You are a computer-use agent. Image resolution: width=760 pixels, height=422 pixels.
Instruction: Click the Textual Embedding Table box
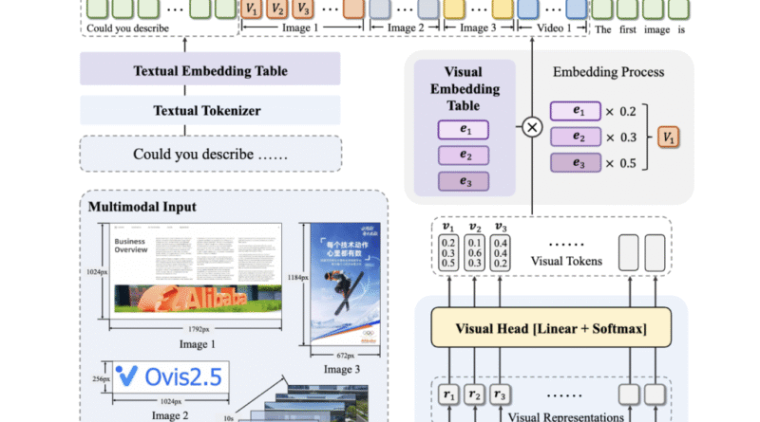tap(210, 69)
